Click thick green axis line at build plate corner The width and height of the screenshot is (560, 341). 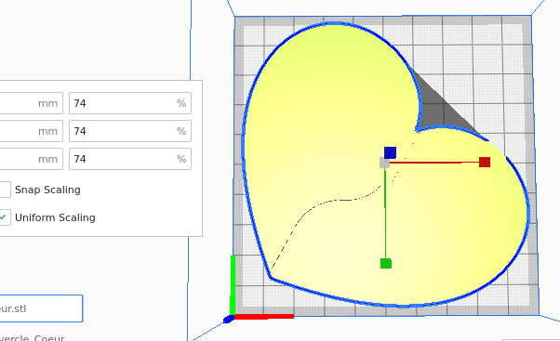click(233, 285)
